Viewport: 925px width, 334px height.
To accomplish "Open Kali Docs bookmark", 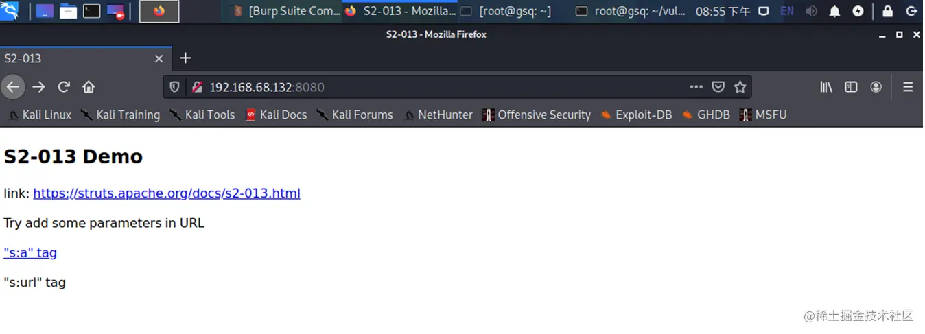I will coord(276,115).
